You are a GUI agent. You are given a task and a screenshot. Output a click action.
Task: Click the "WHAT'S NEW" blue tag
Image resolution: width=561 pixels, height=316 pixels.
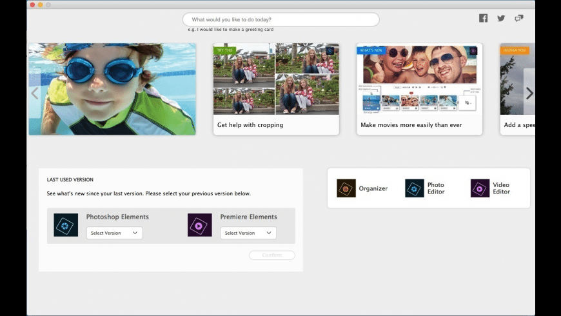(x=371, y=50)
